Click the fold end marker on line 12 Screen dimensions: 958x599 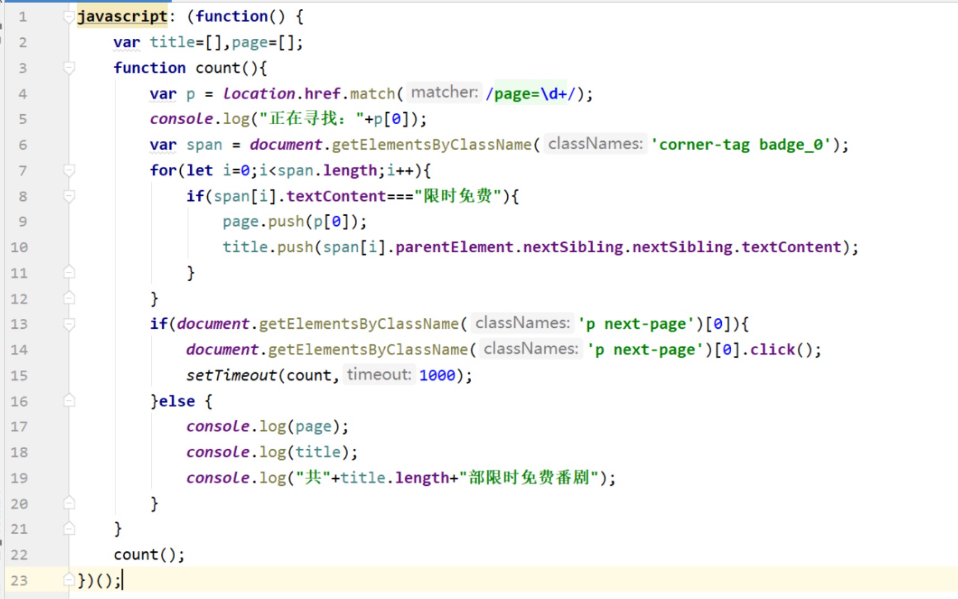tap(69, 298)
